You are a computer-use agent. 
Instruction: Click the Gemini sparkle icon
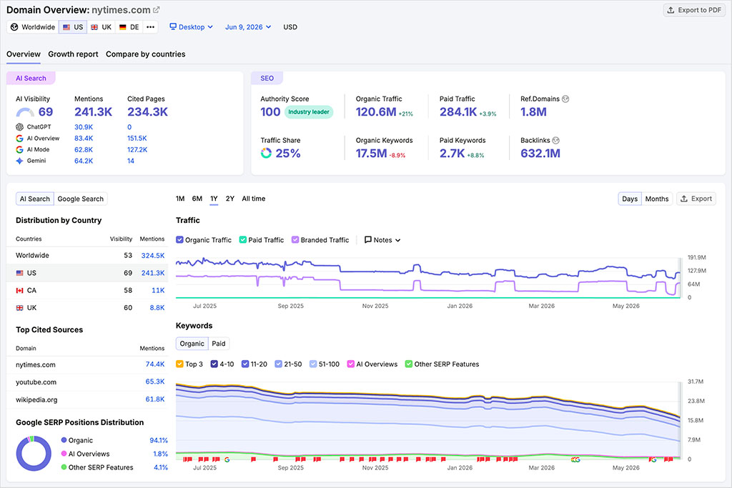(x=19, y=161)
